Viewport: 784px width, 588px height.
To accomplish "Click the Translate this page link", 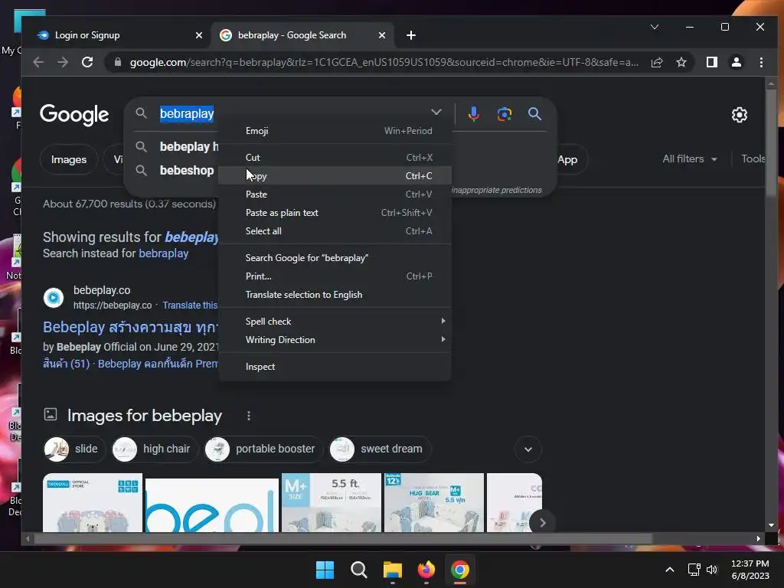I will pos(190,305).
